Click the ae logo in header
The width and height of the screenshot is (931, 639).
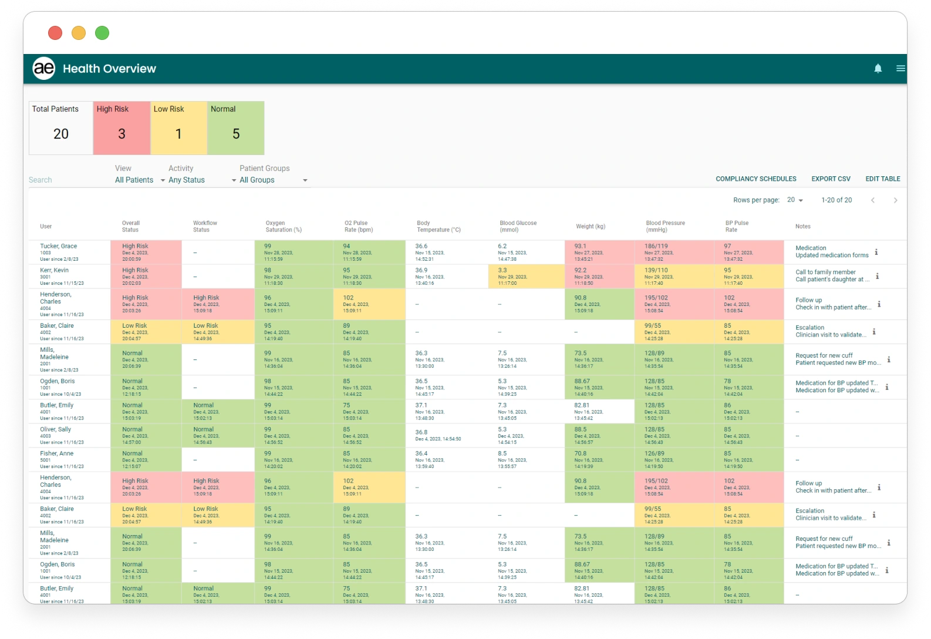(44, 69)
